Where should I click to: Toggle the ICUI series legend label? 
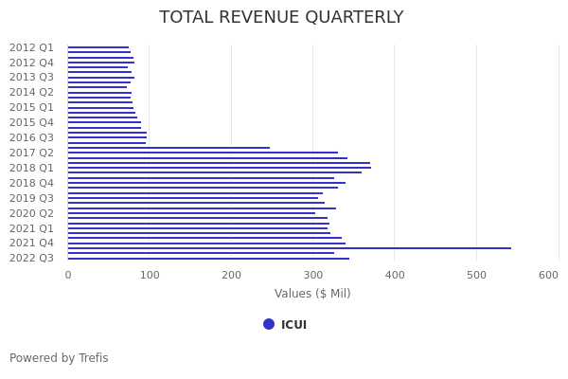click(293, 325)
